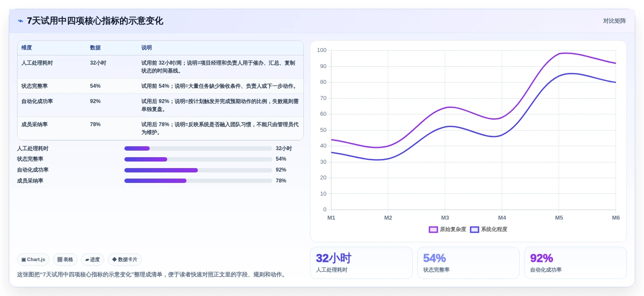Click the 状态完整率 progress bar
The height and width of the screenshot is (296, 644).
point(198,159)
